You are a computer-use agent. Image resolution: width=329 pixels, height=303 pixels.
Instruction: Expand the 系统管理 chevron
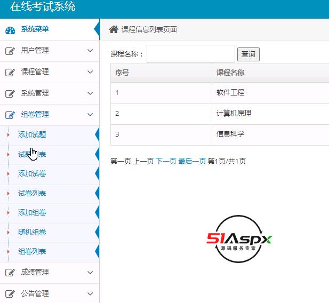click(x=90, y=93)
